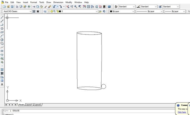Open the QuickCalc calculator icon
Image resolution: width=190 pixels, height=115 pixels.
[104, 6]
